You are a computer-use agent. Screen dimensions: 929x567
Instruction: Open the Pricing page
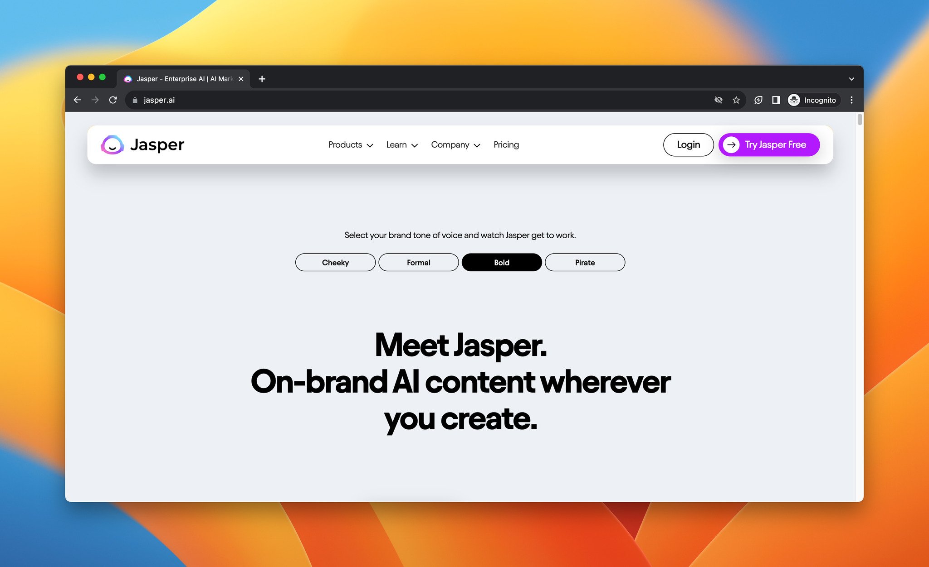coord(506,144)
